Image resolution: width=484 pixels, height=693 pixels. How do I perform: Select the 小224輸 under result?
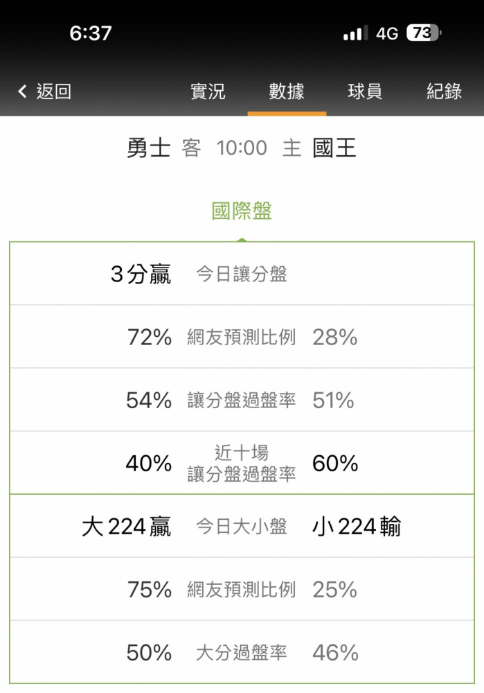click(357, 527)
